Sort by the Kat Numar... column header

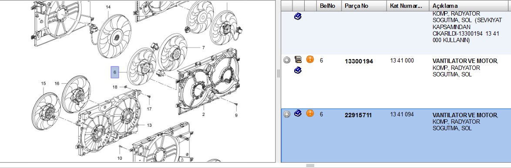[408, 6]
